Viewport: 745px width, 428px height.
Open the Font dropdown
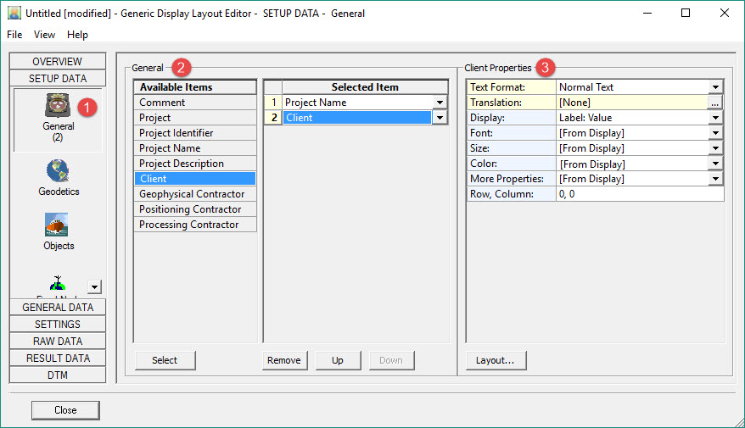click(715, 133)
